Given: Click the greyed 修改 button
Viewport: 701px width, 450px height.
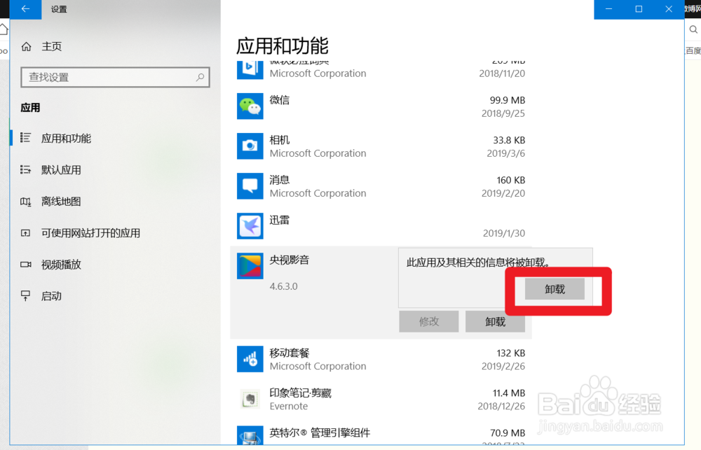Looking at the screenshot, I should pos(429,322).
